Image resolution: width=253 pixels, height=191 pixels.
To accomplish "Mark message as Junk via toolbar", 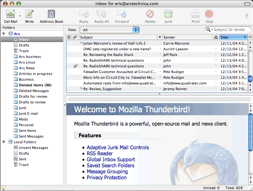I will [x=168, y=14].
